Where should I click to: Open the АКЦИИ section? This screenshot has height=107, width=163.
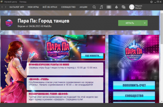click(83, 7)
